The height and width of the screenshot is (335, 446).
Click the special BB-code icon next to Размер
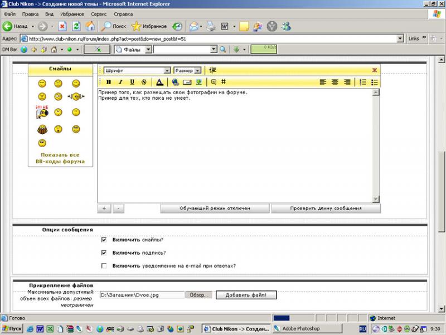(x=212, y=70)
